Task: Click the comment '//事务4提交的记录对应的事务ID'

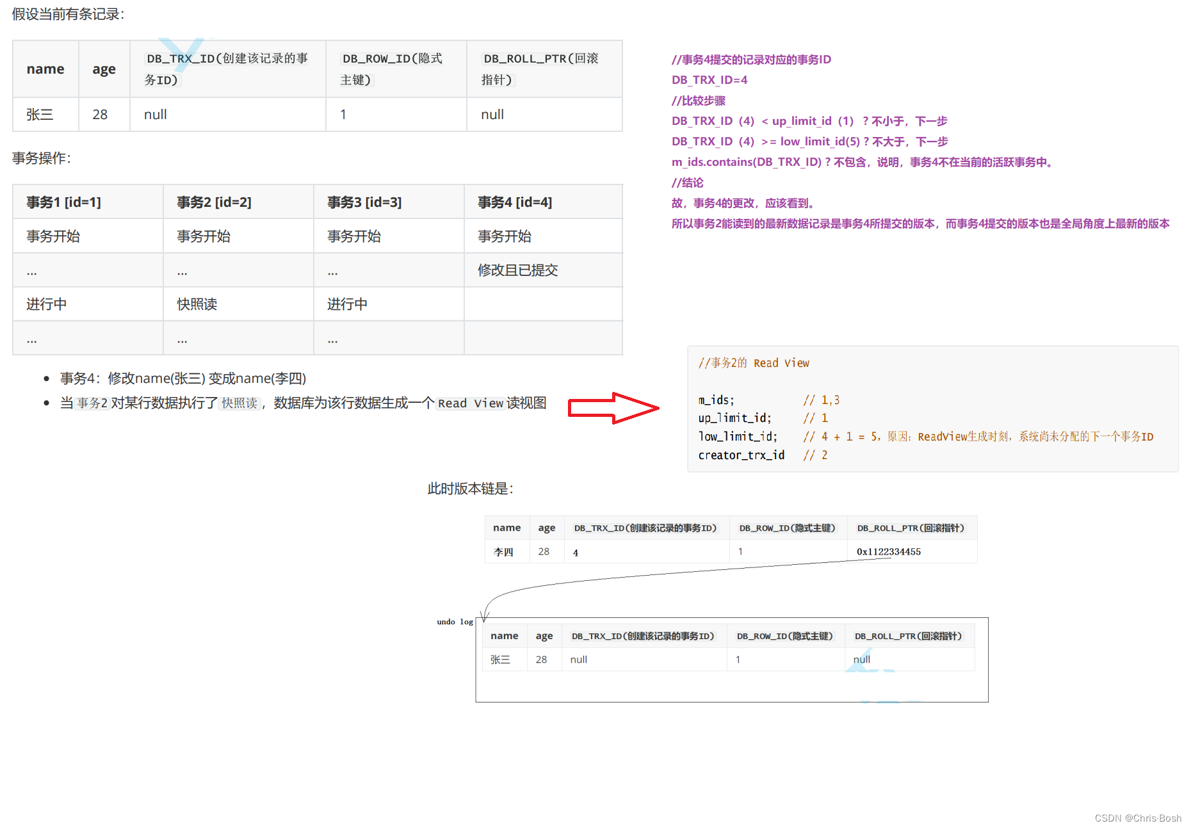Action: click(751, 60)
